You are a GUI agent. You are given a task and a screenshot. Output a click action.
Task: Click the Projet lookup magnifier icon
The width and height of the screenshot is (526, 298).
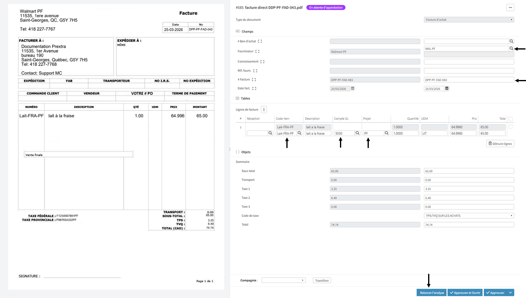pyautogui.click(x=386, y=133)
